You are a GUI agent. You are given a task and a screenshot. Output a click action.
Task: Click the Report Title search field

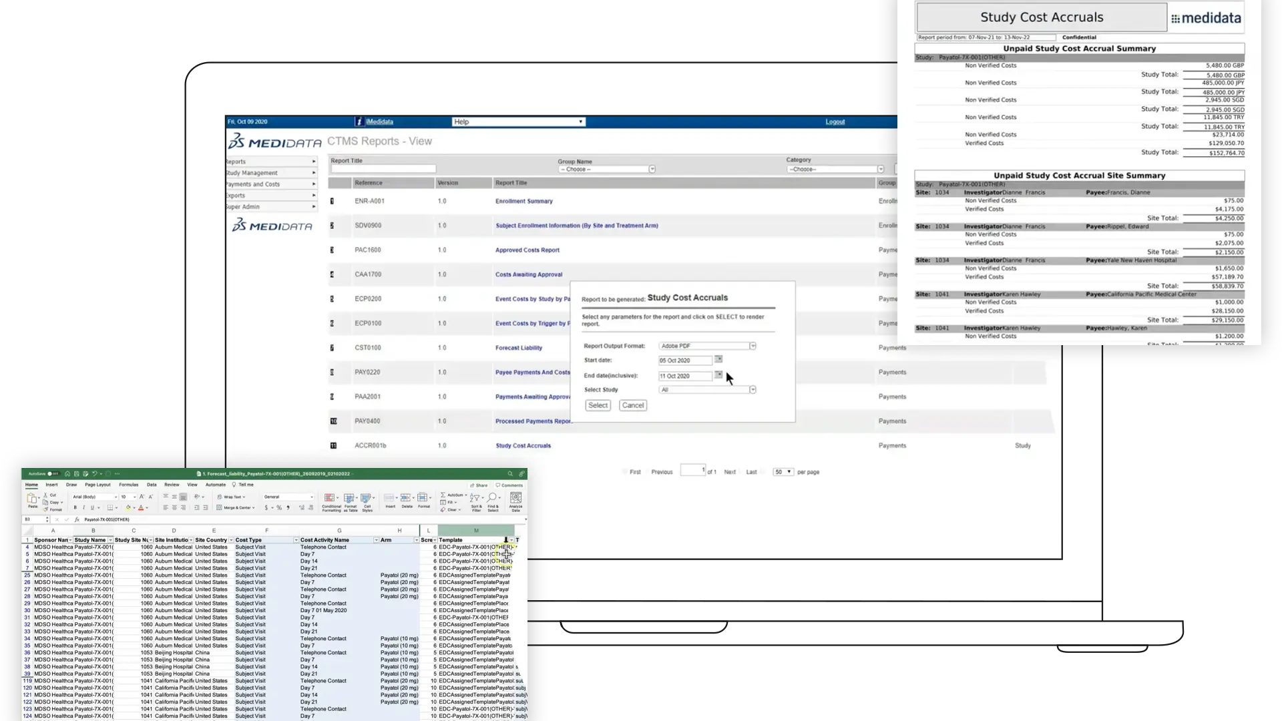383,170
